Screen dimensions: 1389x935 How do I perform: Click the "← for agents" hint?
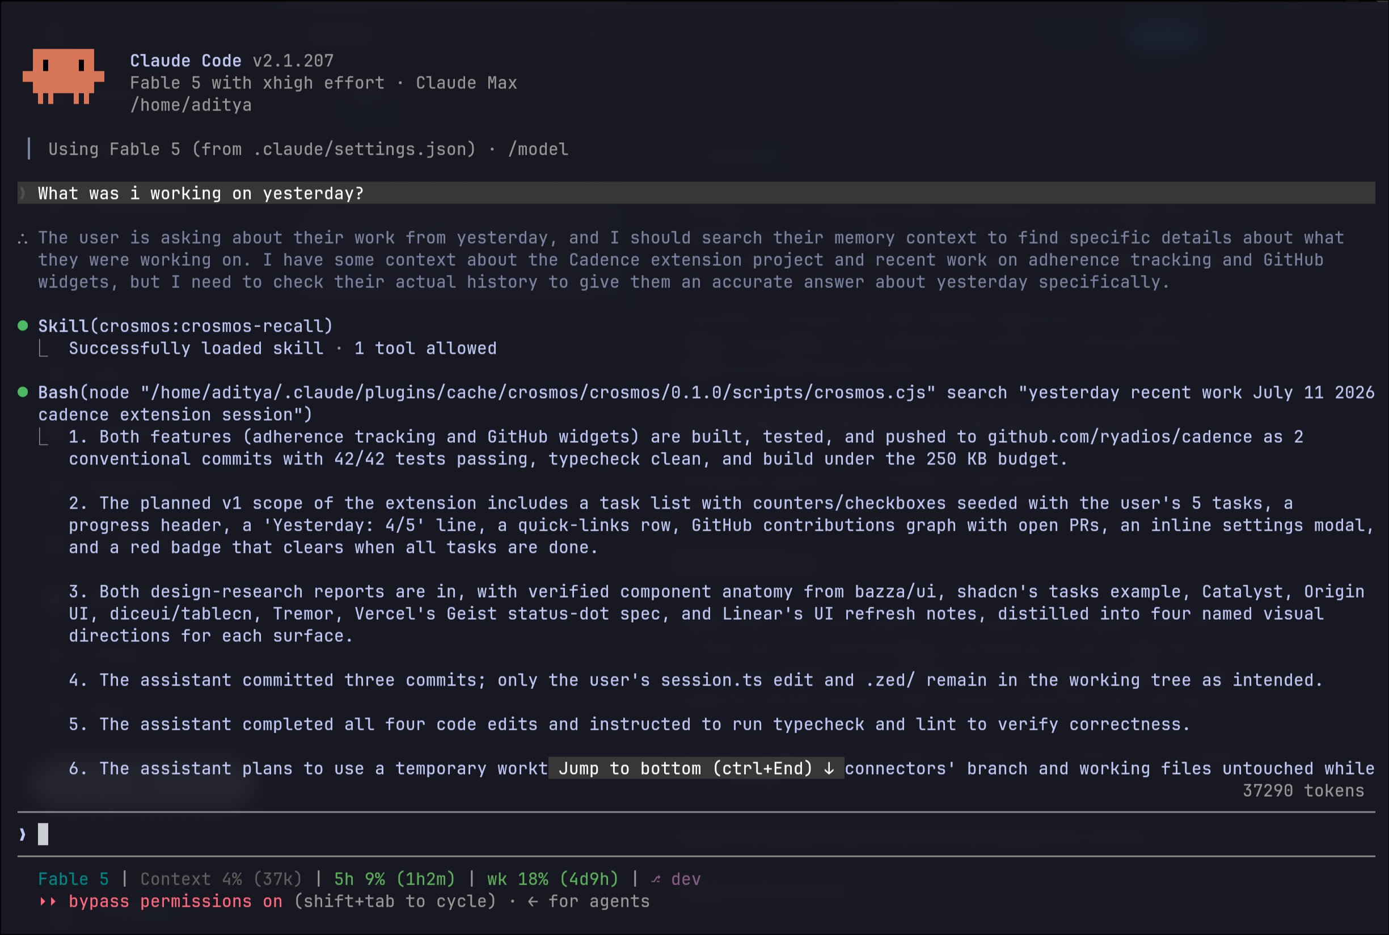click(588, 901)
